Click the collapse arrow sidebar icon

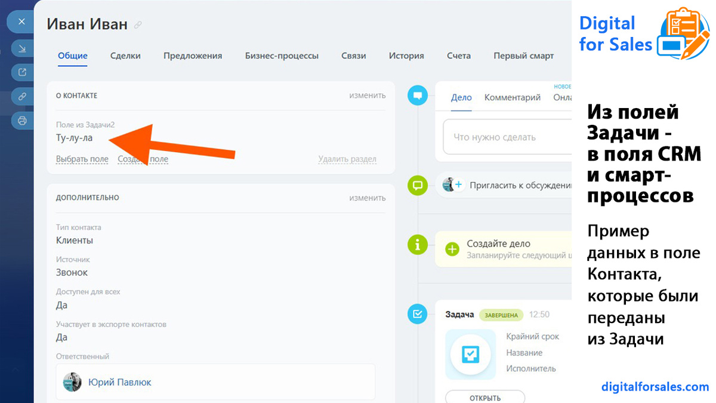point(23,49)
